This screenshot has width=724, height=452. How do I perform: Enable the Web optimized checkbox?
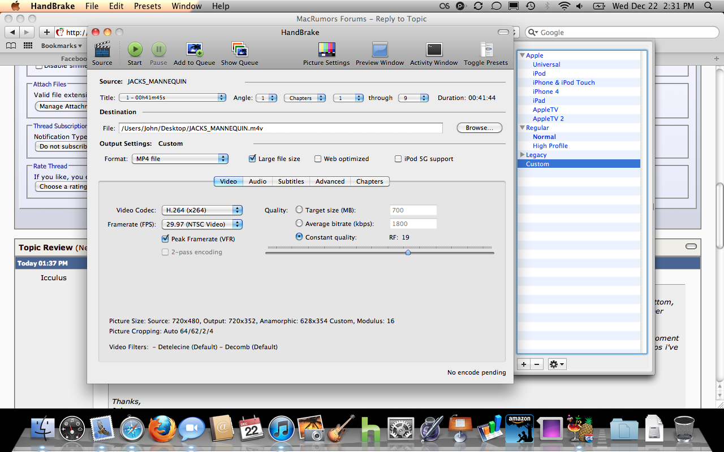point(318,159)
